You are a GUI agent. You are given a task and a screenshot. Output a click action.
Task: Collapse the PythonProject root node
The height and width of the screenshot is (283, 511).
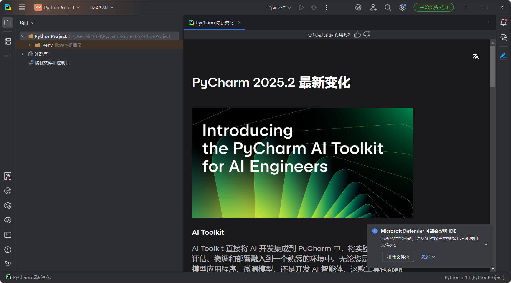tap(23, 36)
